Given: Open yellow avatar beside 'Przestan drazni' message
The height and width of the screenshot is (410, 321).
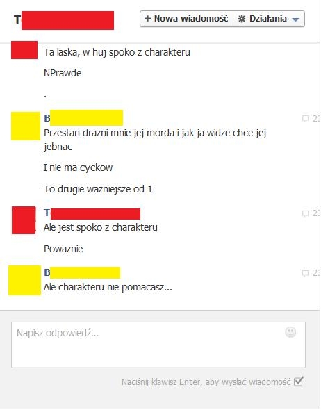Looking at the screenshot, I should coord(25,126).
